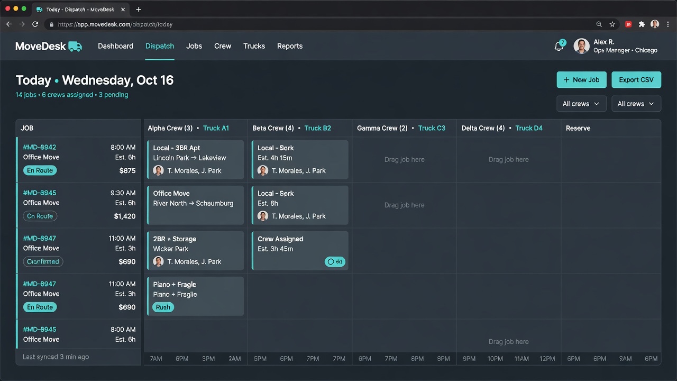Open the Truck B2 link

point(317,128)
